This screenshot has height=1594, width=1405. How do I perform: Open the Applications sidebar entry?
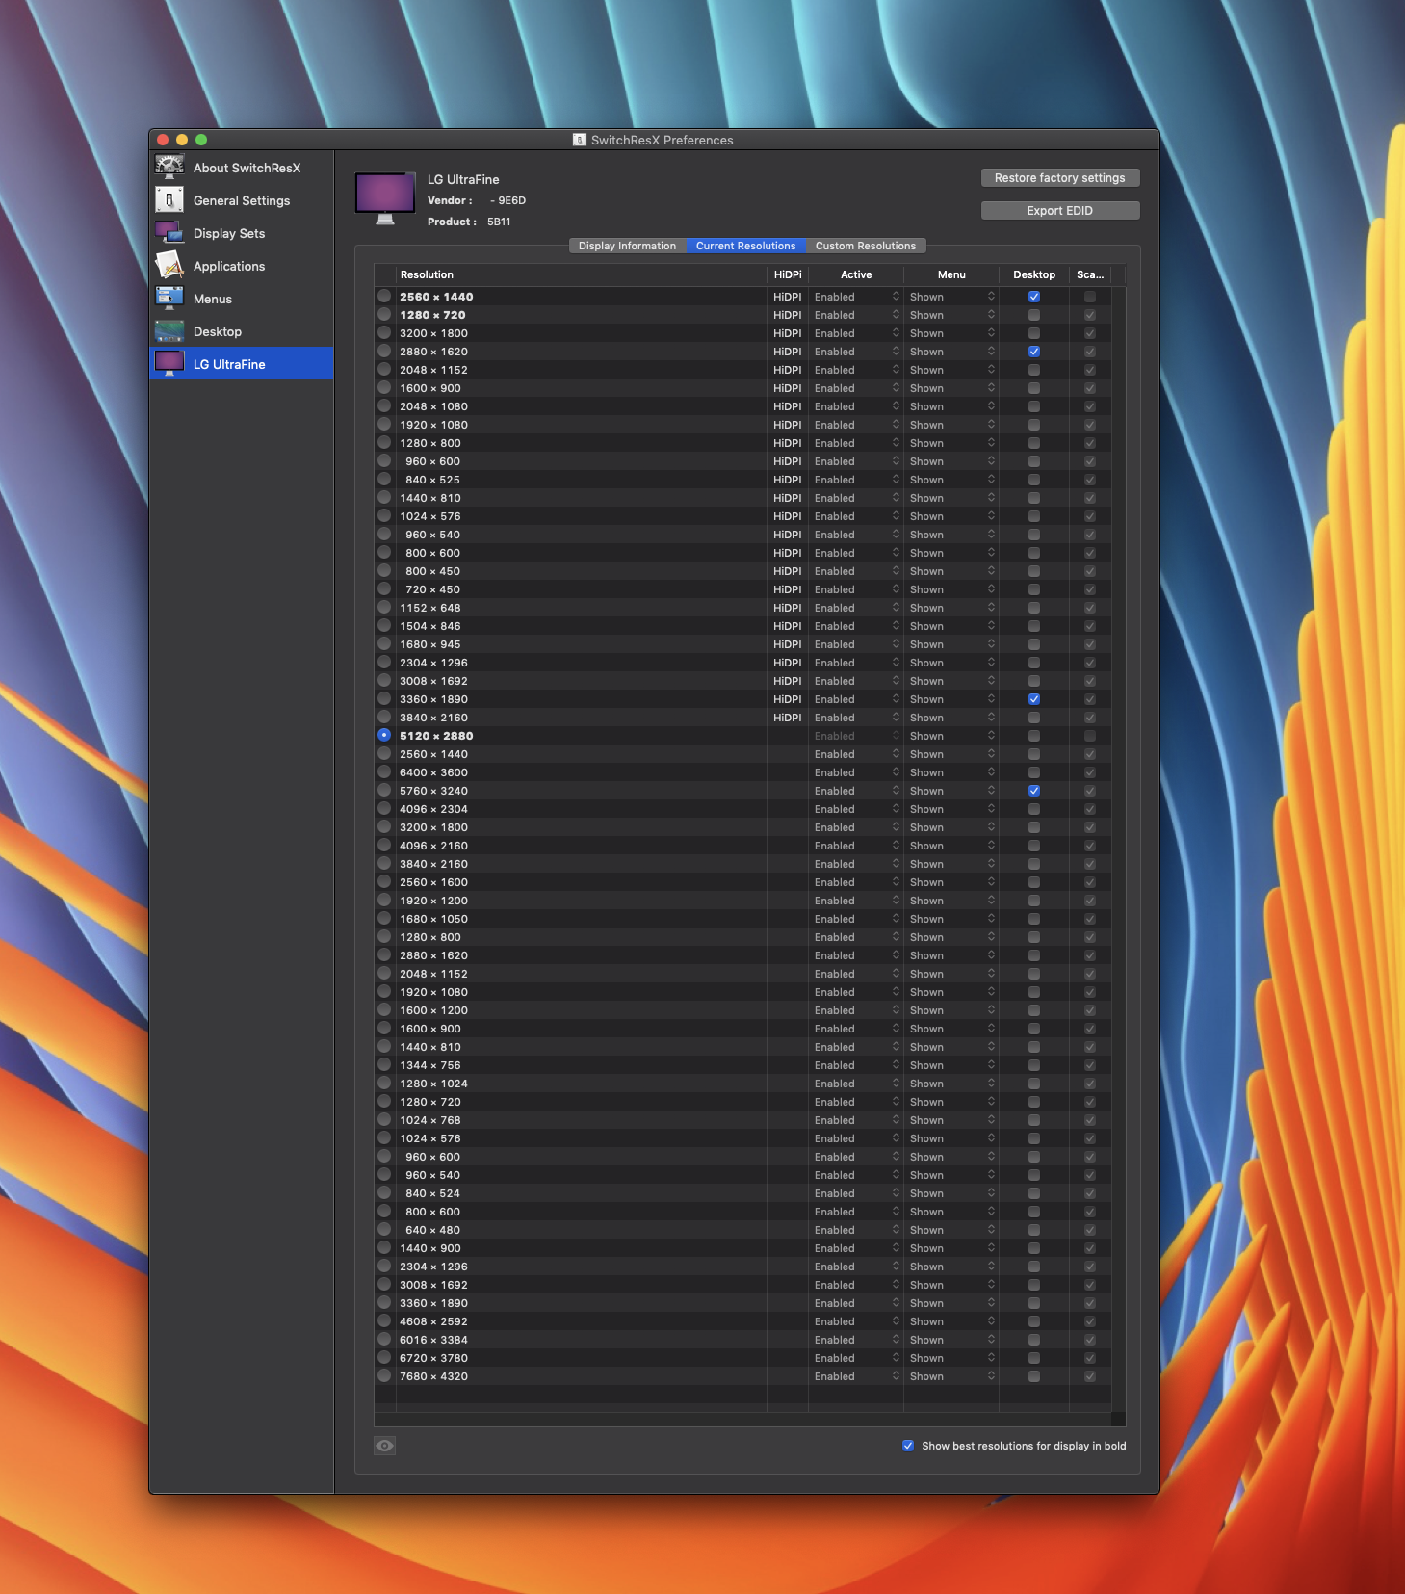(242, 266)
